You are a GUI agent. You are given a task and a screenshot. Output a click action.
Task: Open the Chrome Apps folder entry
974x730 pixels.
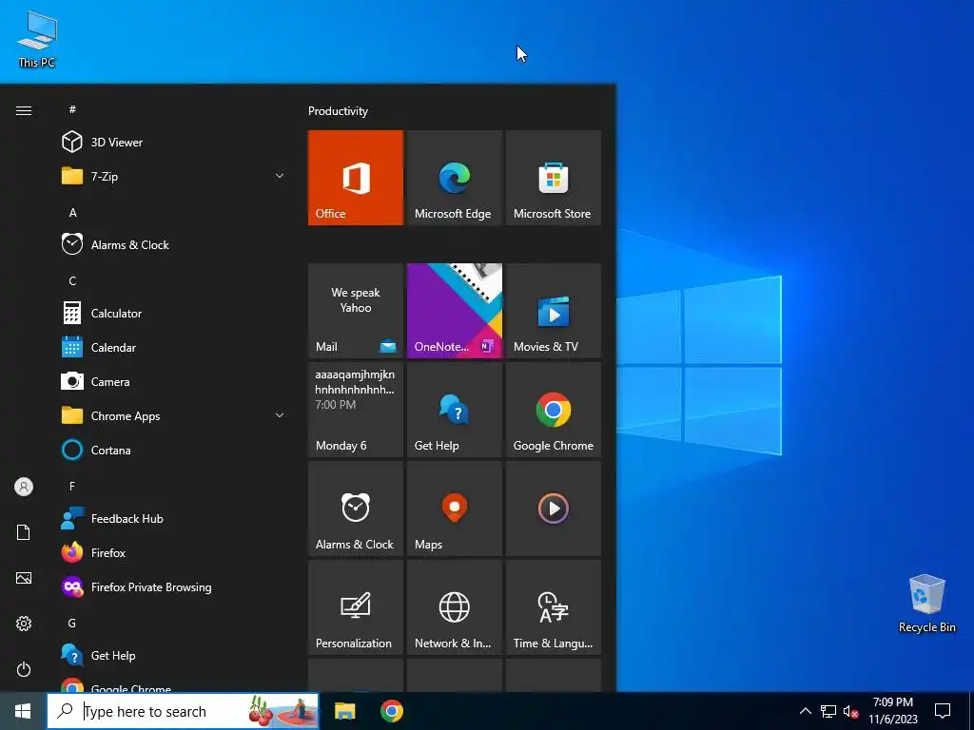tap(174, 416)
